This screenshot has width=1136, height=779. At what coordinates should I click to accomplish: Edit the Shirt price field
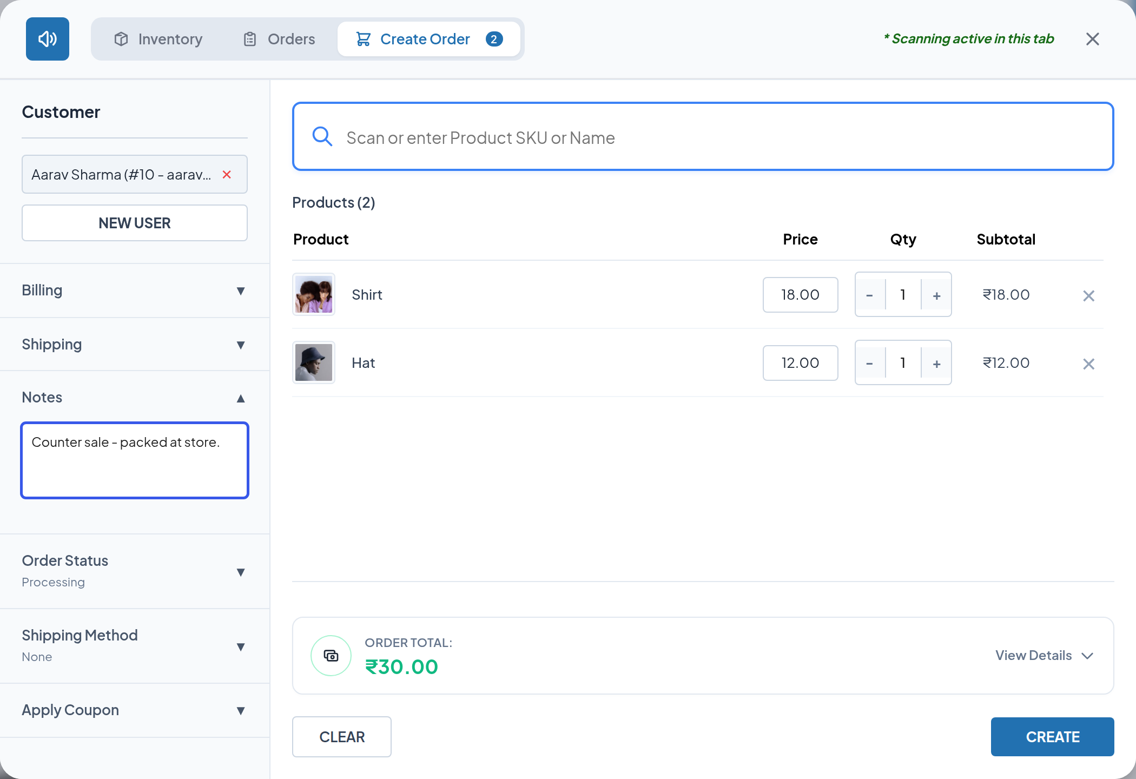tap(801, 295)
